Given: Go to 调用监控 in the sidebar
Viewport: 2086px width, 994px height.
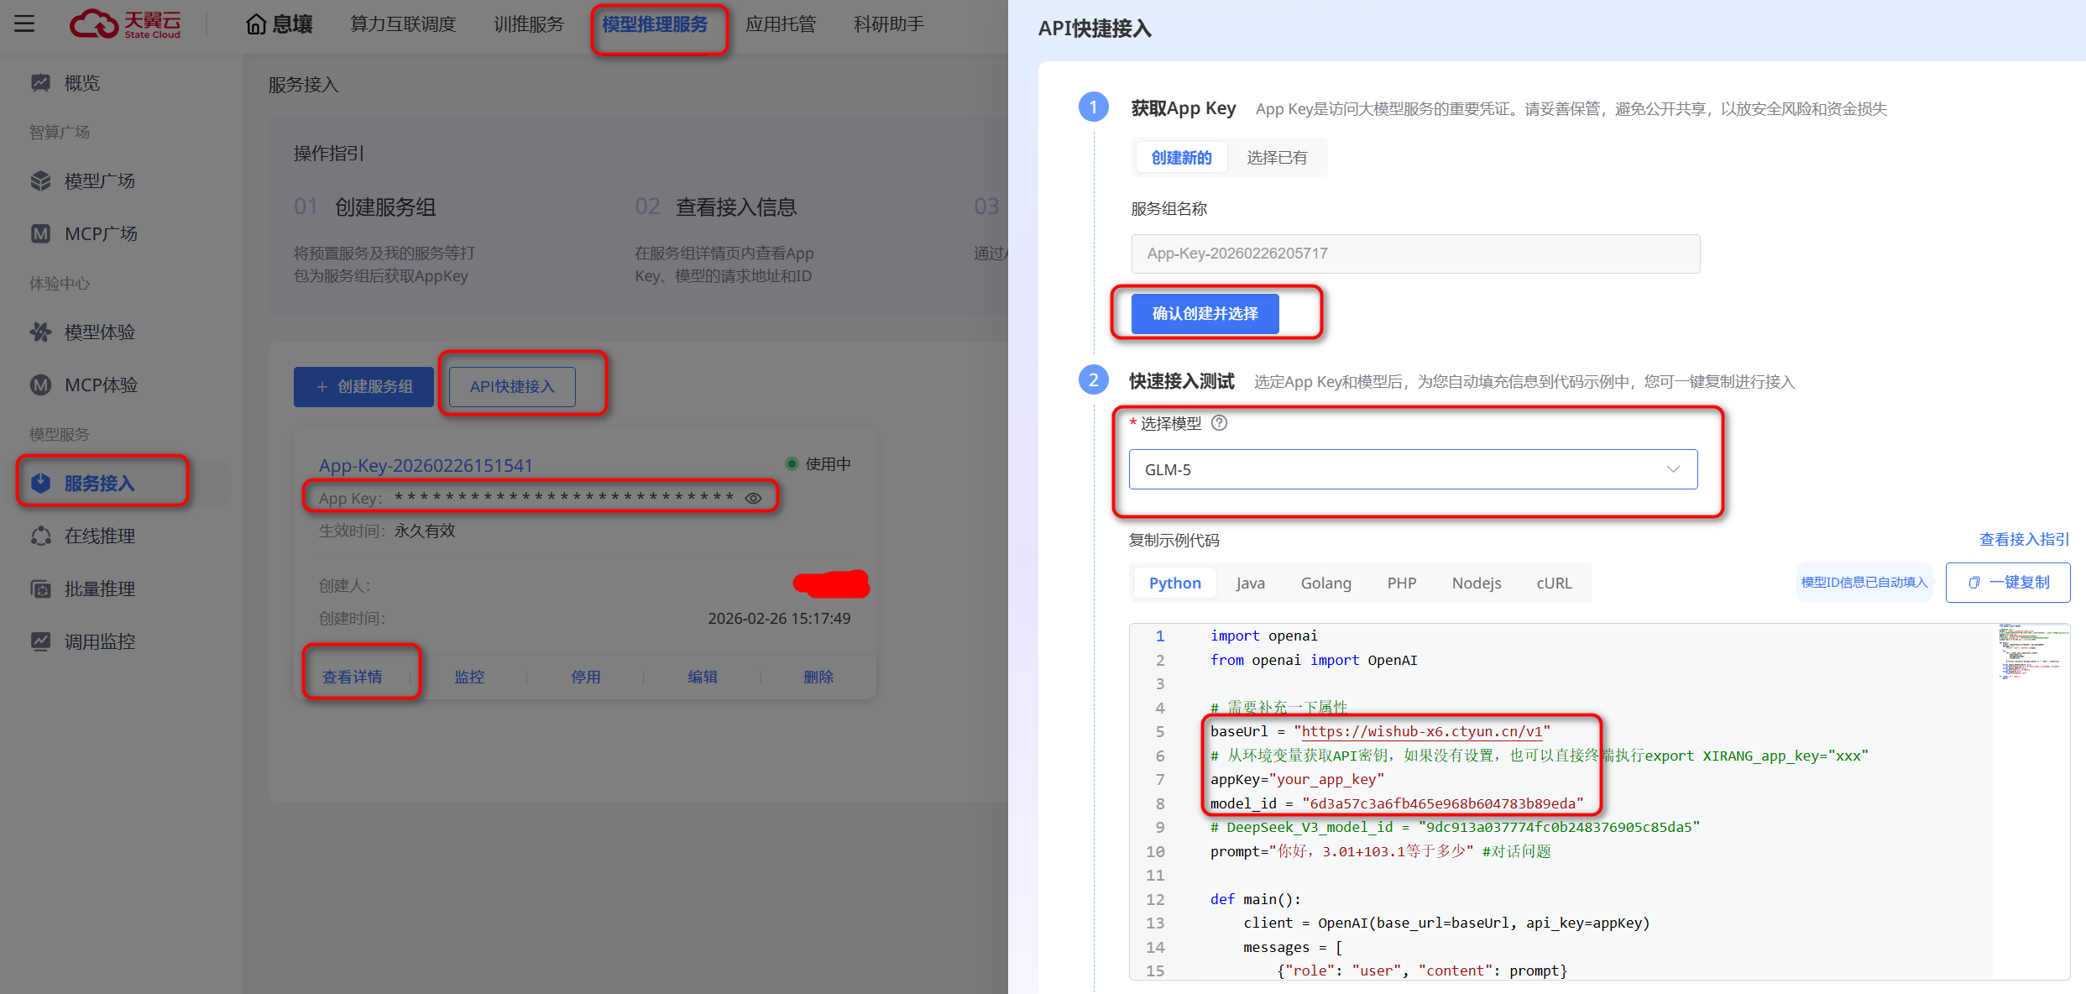Looking at the screenshot, I should 100,642.
